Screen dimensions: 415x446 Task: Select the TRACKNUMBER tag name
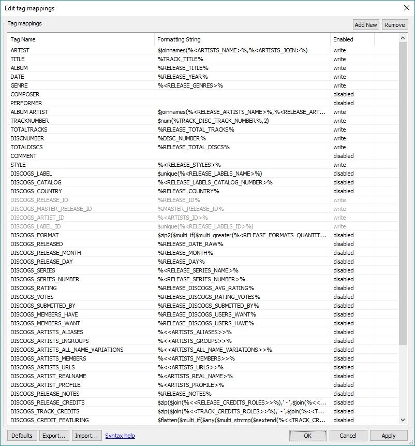pos(29,121)
